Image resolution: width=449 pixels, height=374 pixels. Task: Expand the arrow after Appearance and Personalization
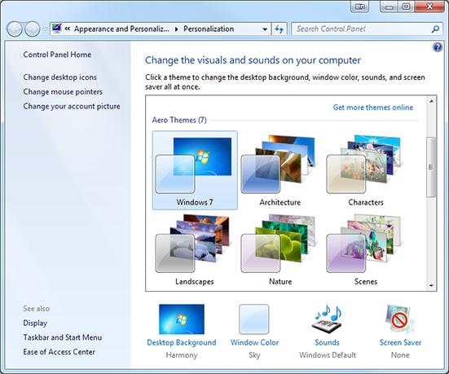click(x=176, y=29)
